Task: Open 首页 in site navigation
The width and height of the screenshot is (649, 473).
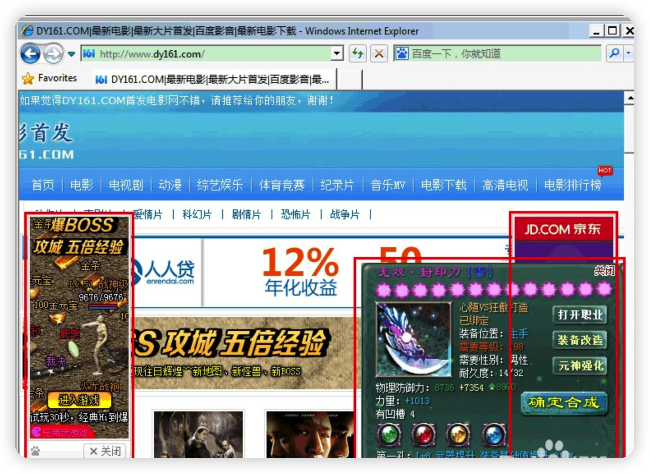Action: coord(43,185)
